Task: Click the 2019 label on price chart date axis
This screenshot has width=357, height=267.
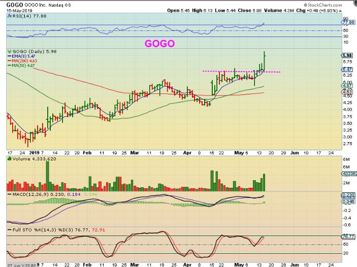Action: pos(35,153)
